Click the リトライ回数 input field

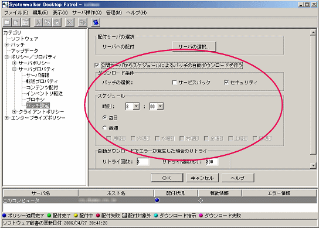pos(143,162)
